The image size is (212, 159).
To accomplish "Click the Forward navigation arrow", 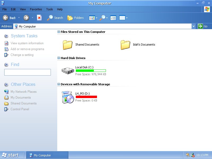I will tap(26, 18).
